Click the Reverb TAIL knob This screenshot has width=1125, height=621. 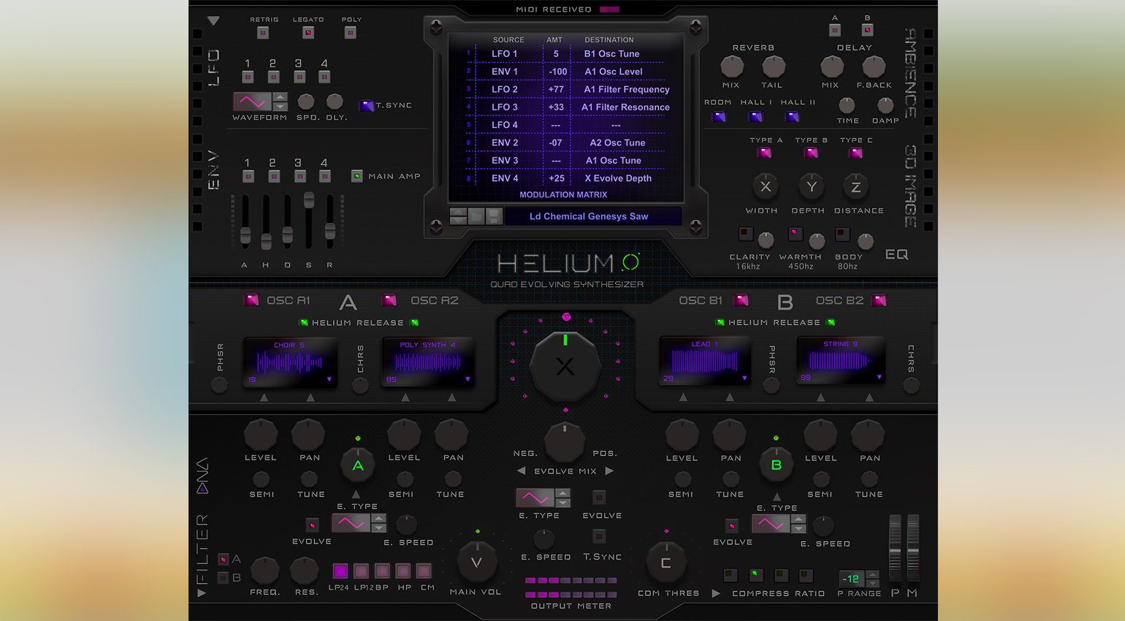773,66
